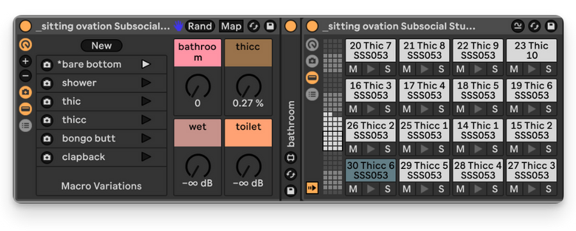Toggle the bathroom chain activator
This screenshot has width=576, height=231.
pyautogui.click(x=291, y=26)
